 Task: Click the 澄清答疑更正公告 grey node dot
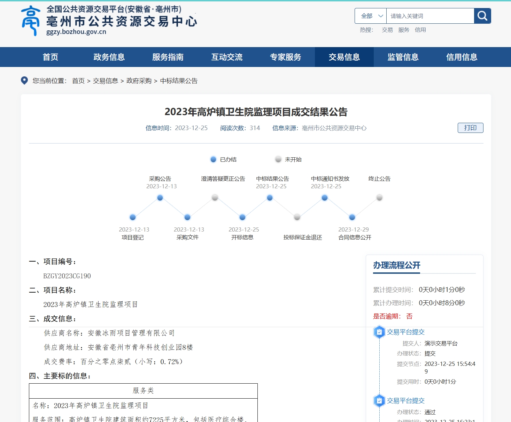tap(215, 198)
